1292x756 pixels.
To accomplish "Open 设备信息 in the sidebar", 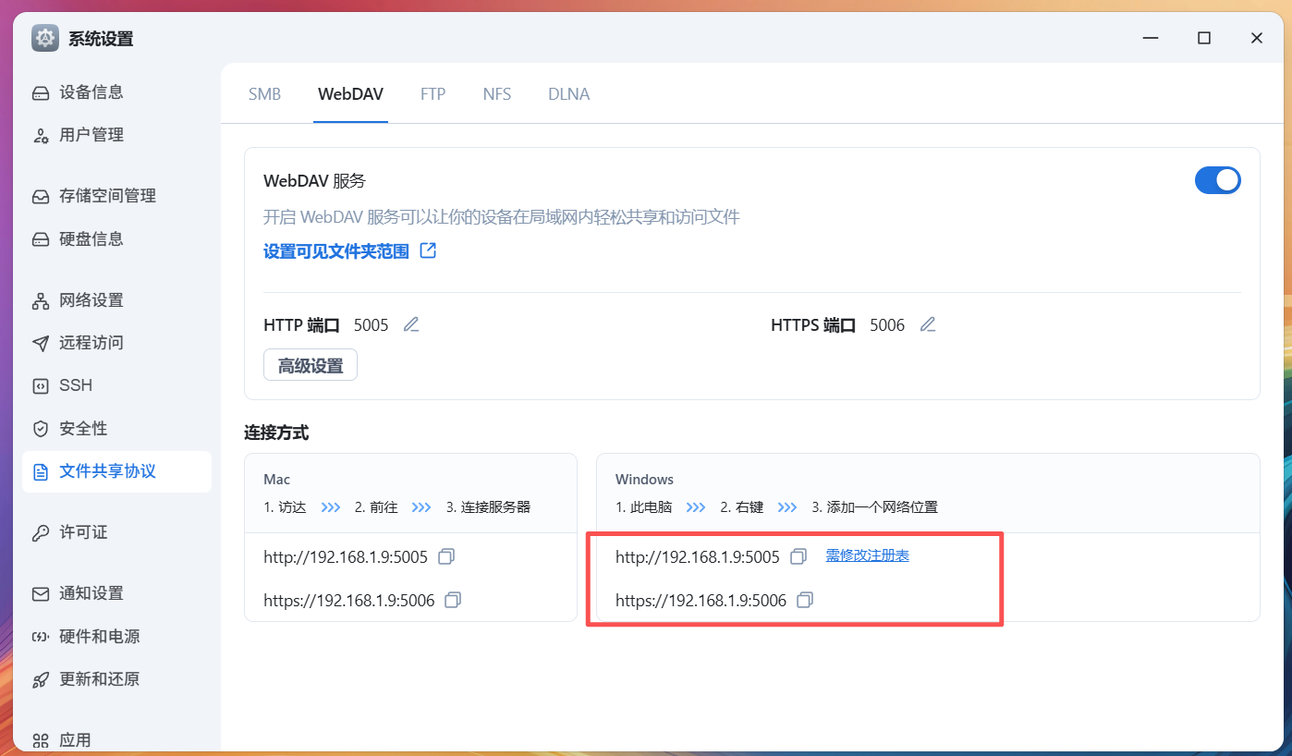I will click(x=91, y=92).
